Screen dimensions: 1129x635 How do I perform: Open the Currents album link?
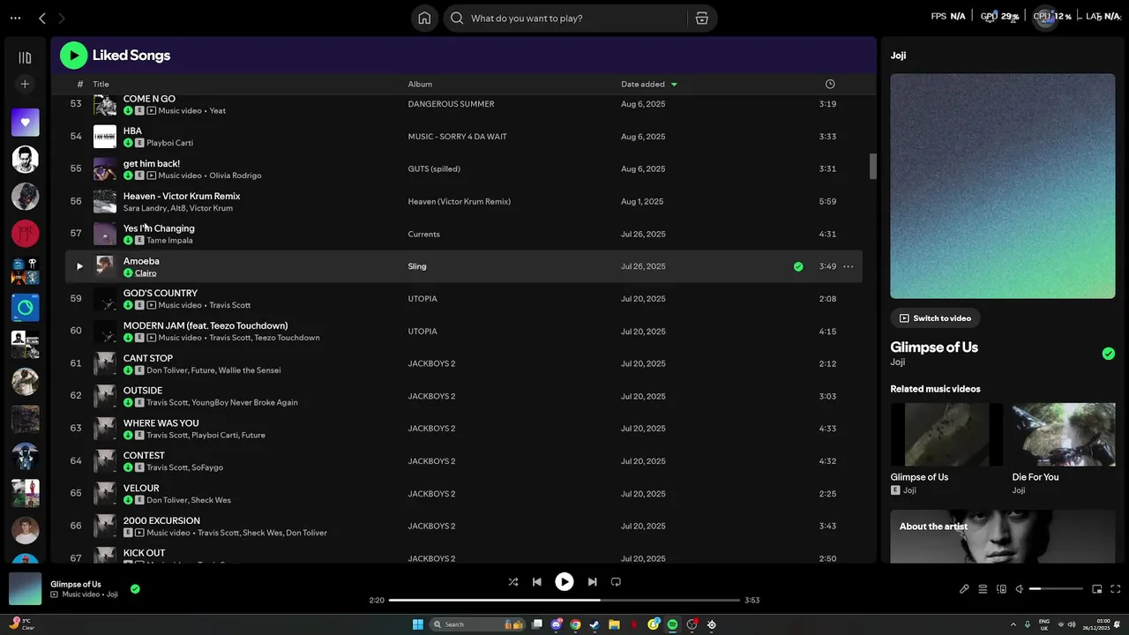tap(423, 234)
